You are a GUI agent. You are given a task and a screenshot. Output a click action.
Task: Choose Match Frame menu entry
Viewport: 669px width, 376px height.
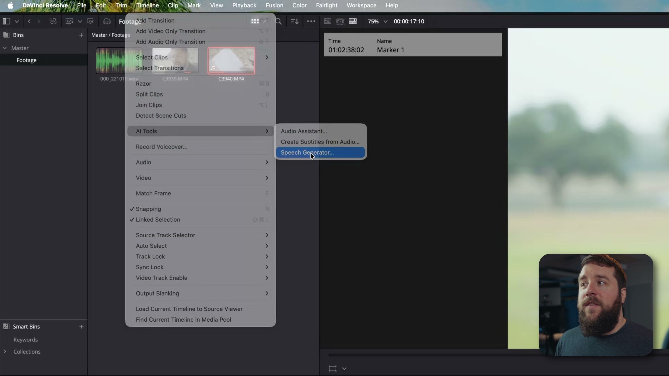[200, 193]
